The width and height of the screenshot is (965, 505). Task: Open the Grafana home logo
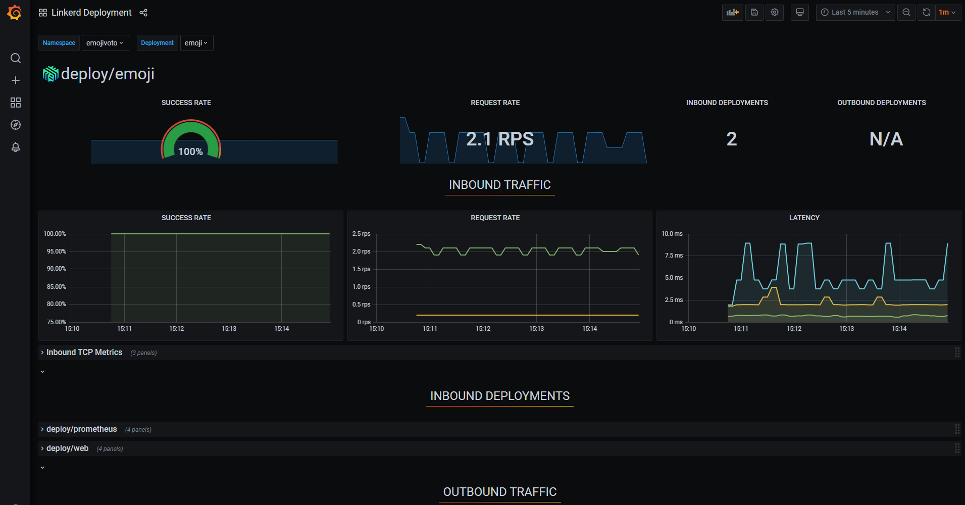[15, 13]
